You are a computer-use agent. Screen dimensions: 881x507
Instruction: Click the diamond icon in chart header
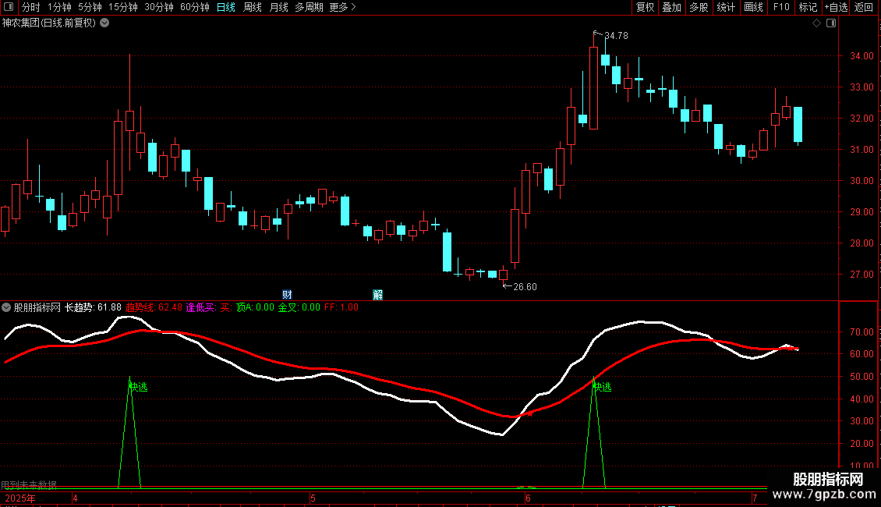tap(817, 23)
